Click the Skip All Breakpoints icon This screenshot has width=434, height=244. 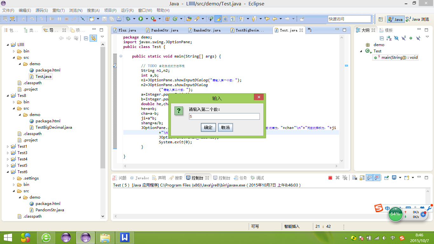click(x=83, y=19)
